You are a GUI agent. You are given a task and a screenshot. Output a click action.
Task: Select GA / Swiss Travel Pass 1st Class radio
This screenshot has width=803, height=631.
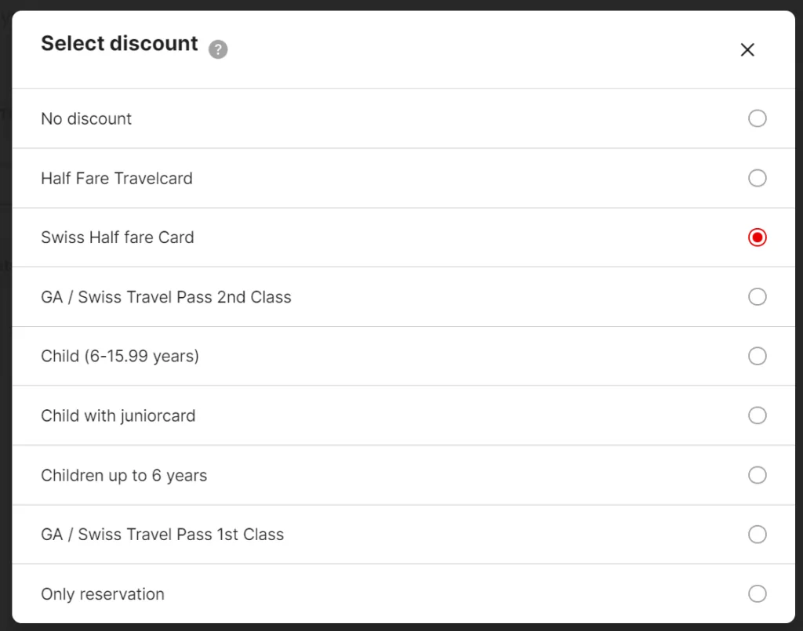pos(757,535)
